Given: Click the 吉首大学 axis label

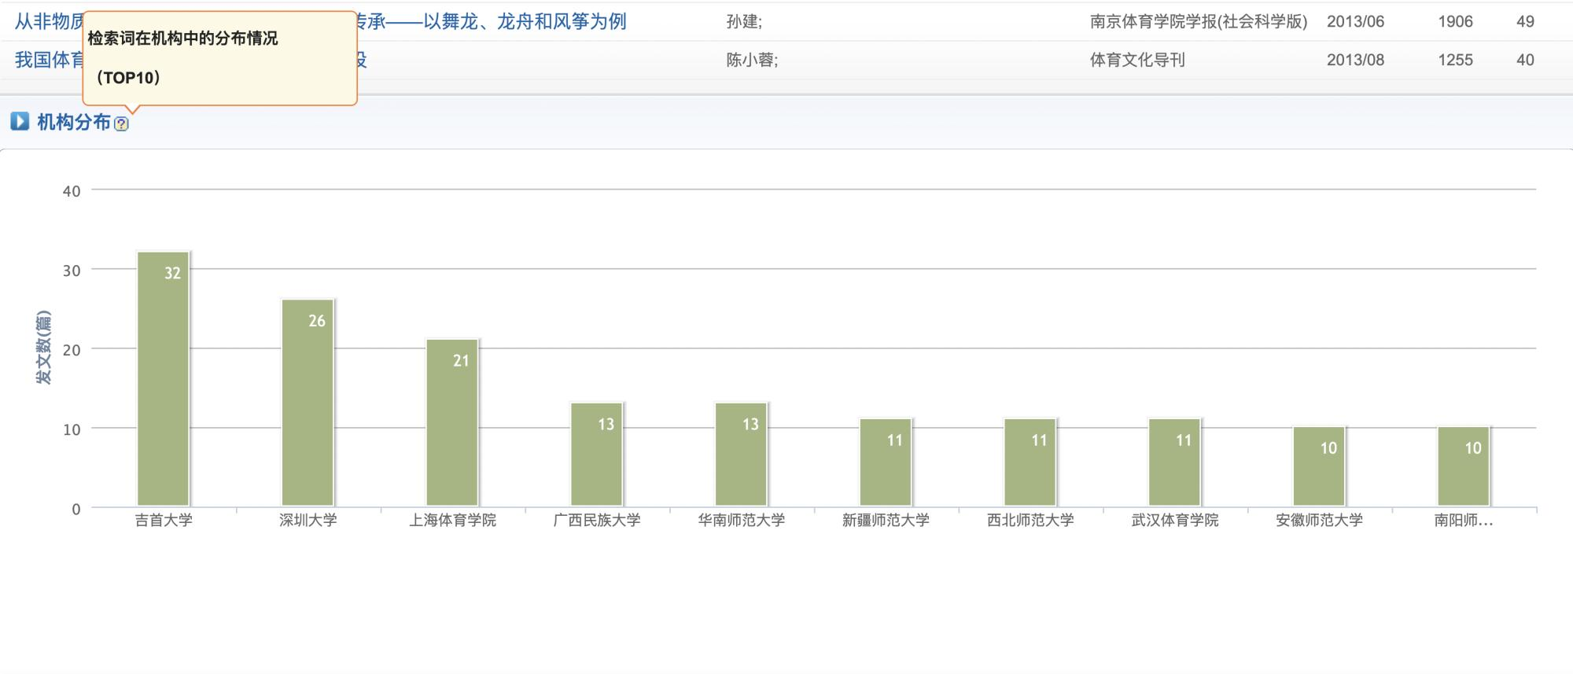Looking at the screenshot, I should point(164,520).
